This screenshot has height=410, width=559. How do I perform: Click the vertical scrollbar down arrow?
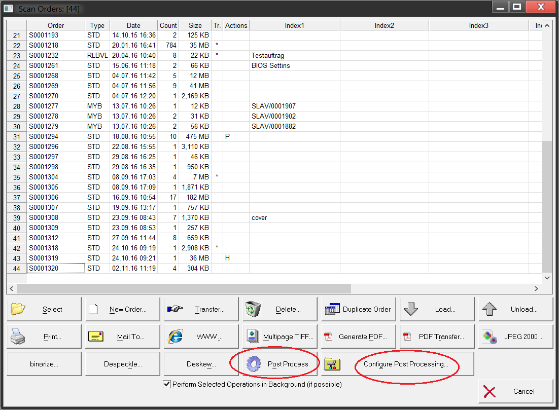click(547, 278)
